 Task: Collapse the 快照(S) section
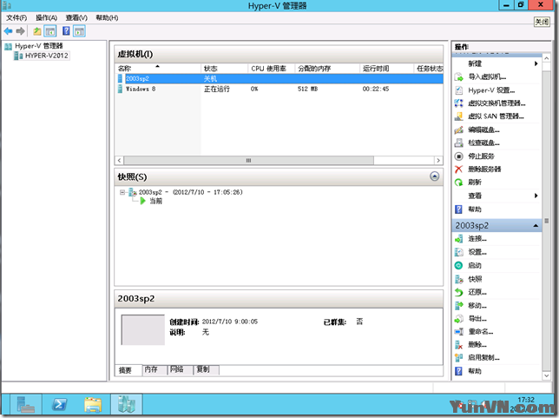[434, 176]
